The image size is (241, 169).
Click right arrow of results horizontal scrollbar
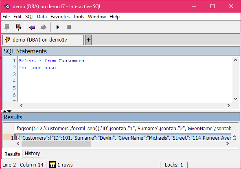tap(228, 144)
